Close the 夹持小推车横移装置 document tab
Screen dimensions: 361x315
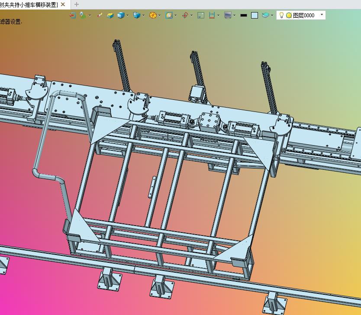coord(63,4)
